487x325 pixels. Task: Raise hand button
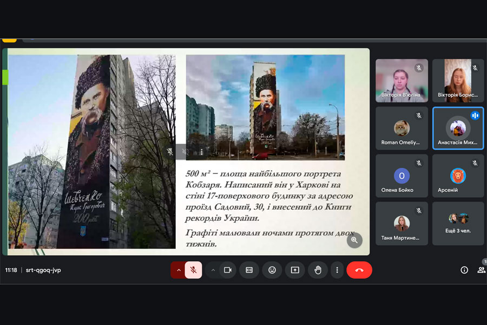318,270
